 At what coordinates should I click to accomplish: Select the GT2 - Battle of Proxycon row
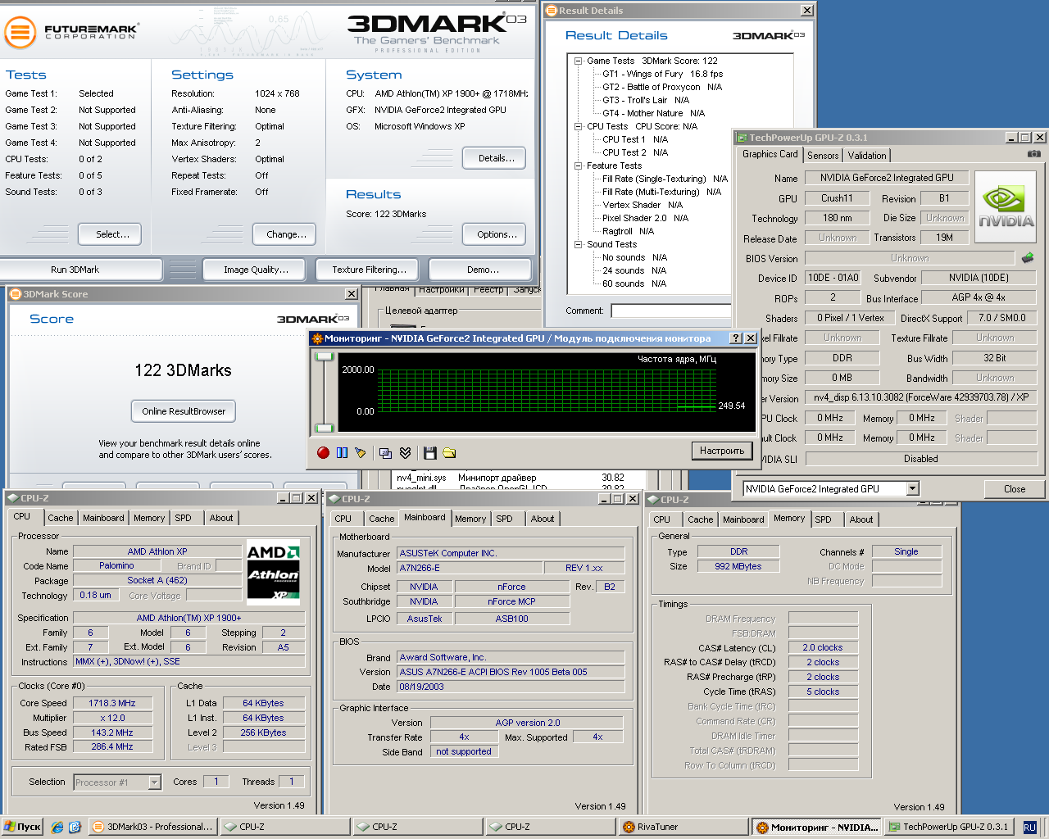662,87
